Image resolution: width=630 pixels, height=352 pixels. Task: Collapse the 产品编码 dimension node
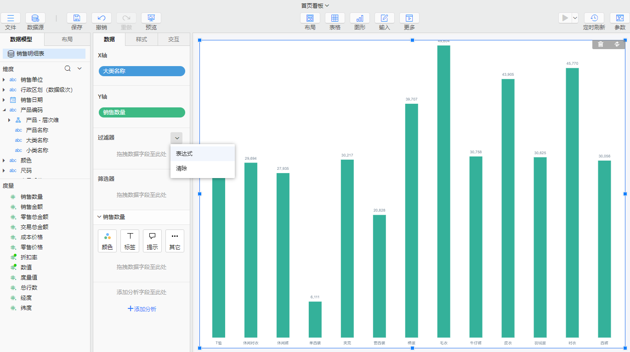tap(4, 110)
